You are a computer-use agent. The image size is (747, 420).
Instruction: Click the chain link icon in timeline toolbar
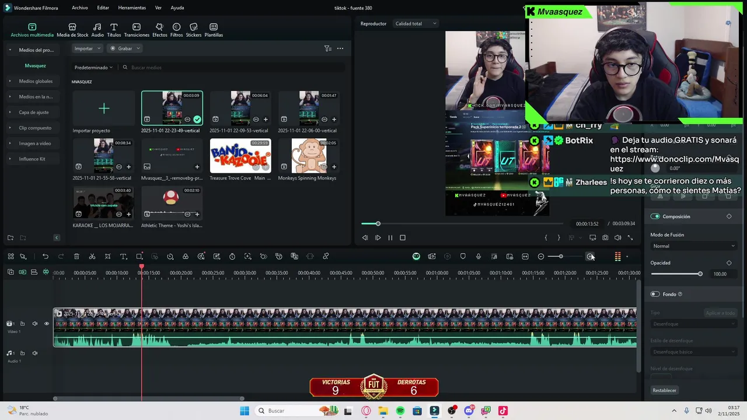(326, 257)
